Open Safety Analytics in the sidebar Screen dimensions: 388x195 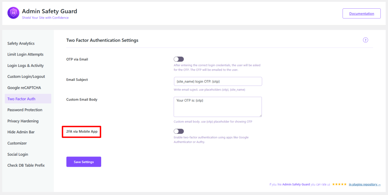tap(21, 43)
